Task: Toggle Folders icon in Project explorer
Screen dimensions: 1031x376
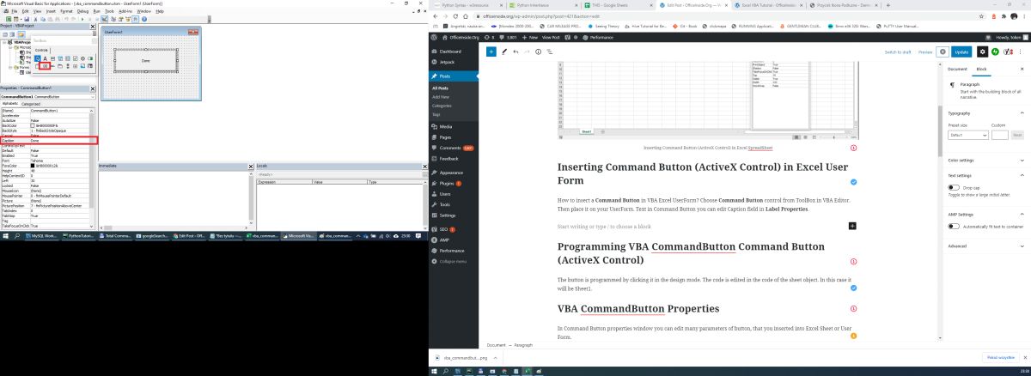Action: pos(21,34)
